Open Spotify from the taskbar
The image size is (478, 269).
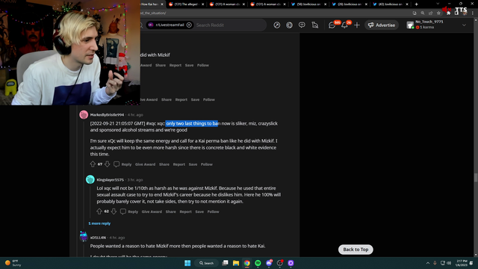click(258, 263)
